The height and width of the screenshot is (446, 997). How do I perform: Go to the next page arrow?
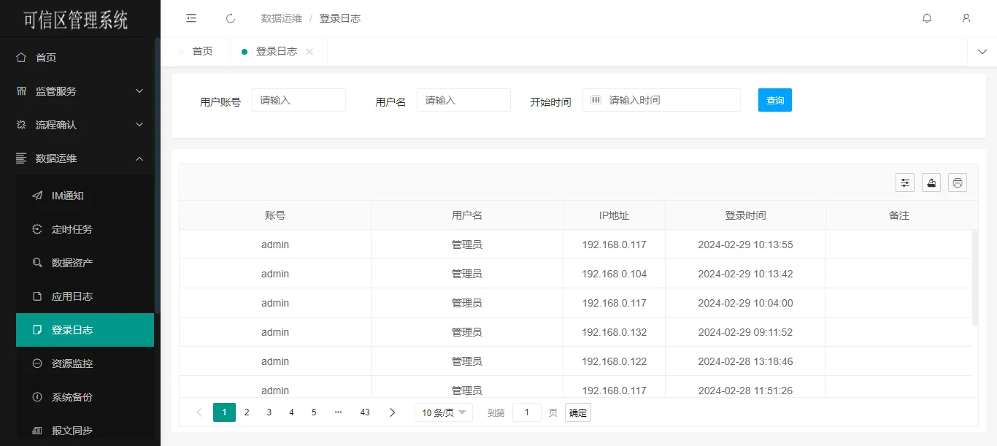click(x=392, y=412)
